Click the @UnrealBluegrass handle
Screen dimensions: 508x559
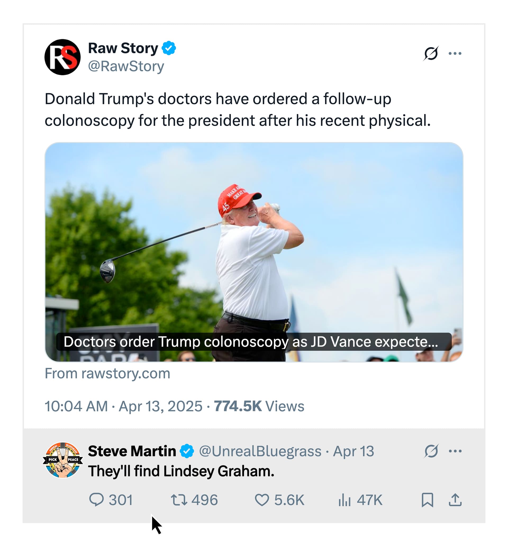pyautogui.click(x=260, y=451)
